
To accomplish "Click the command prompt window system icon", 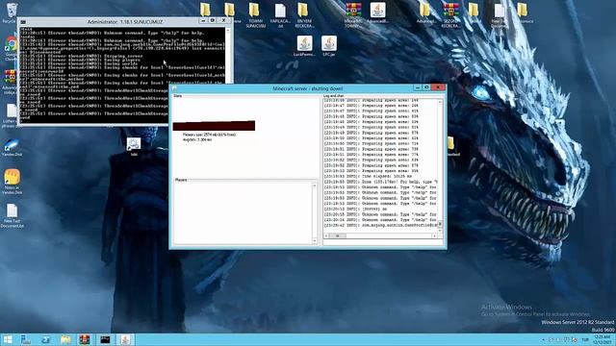I will click(x=23, y=21).
